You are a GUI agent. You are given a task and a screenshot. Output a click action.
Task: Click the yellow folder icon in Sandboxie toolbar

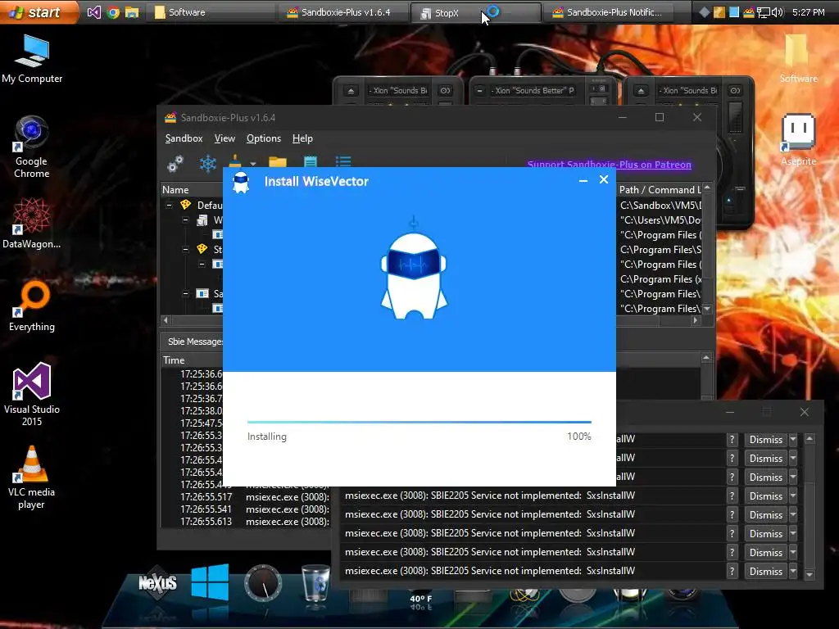coord(278,161)
